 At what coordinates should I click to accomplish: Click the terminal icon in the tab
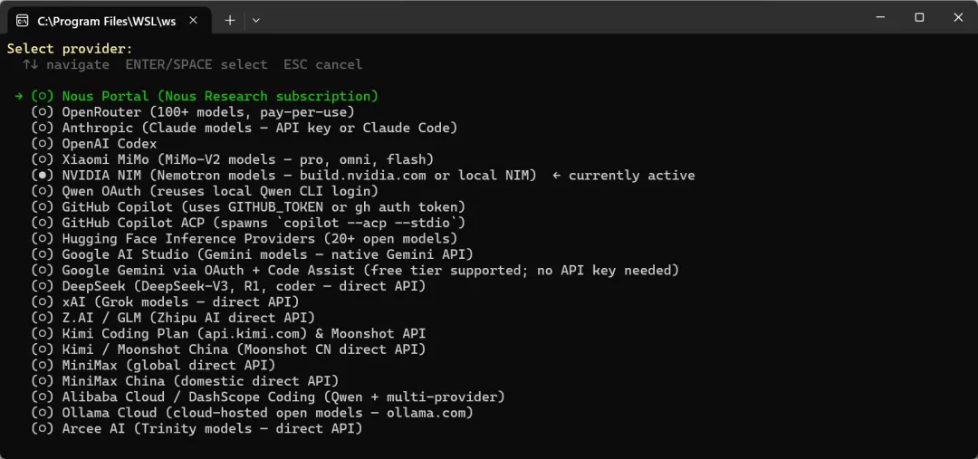(x=22, y=20)
